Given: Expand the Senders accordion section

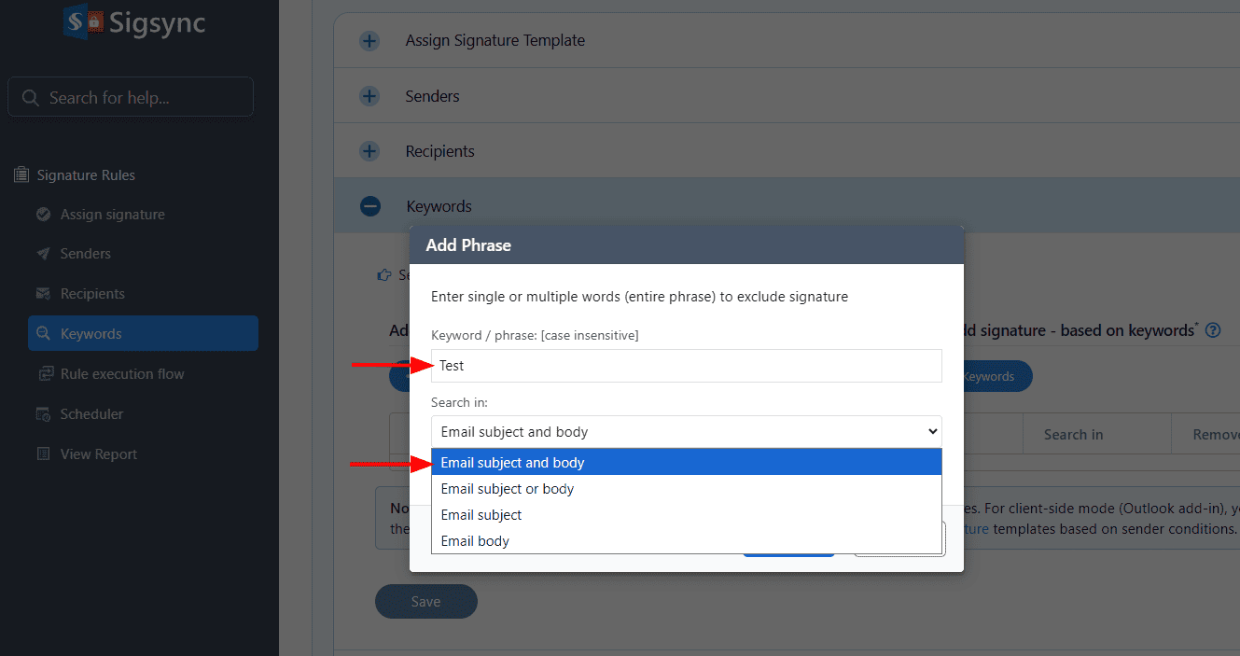Looking at the screenshot, I should pos(370,96).
